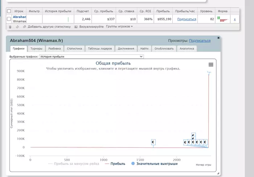Click Подписаться link next to Просмотры
The height and width of the screenshot is (177, 254).
coord(200,40)
